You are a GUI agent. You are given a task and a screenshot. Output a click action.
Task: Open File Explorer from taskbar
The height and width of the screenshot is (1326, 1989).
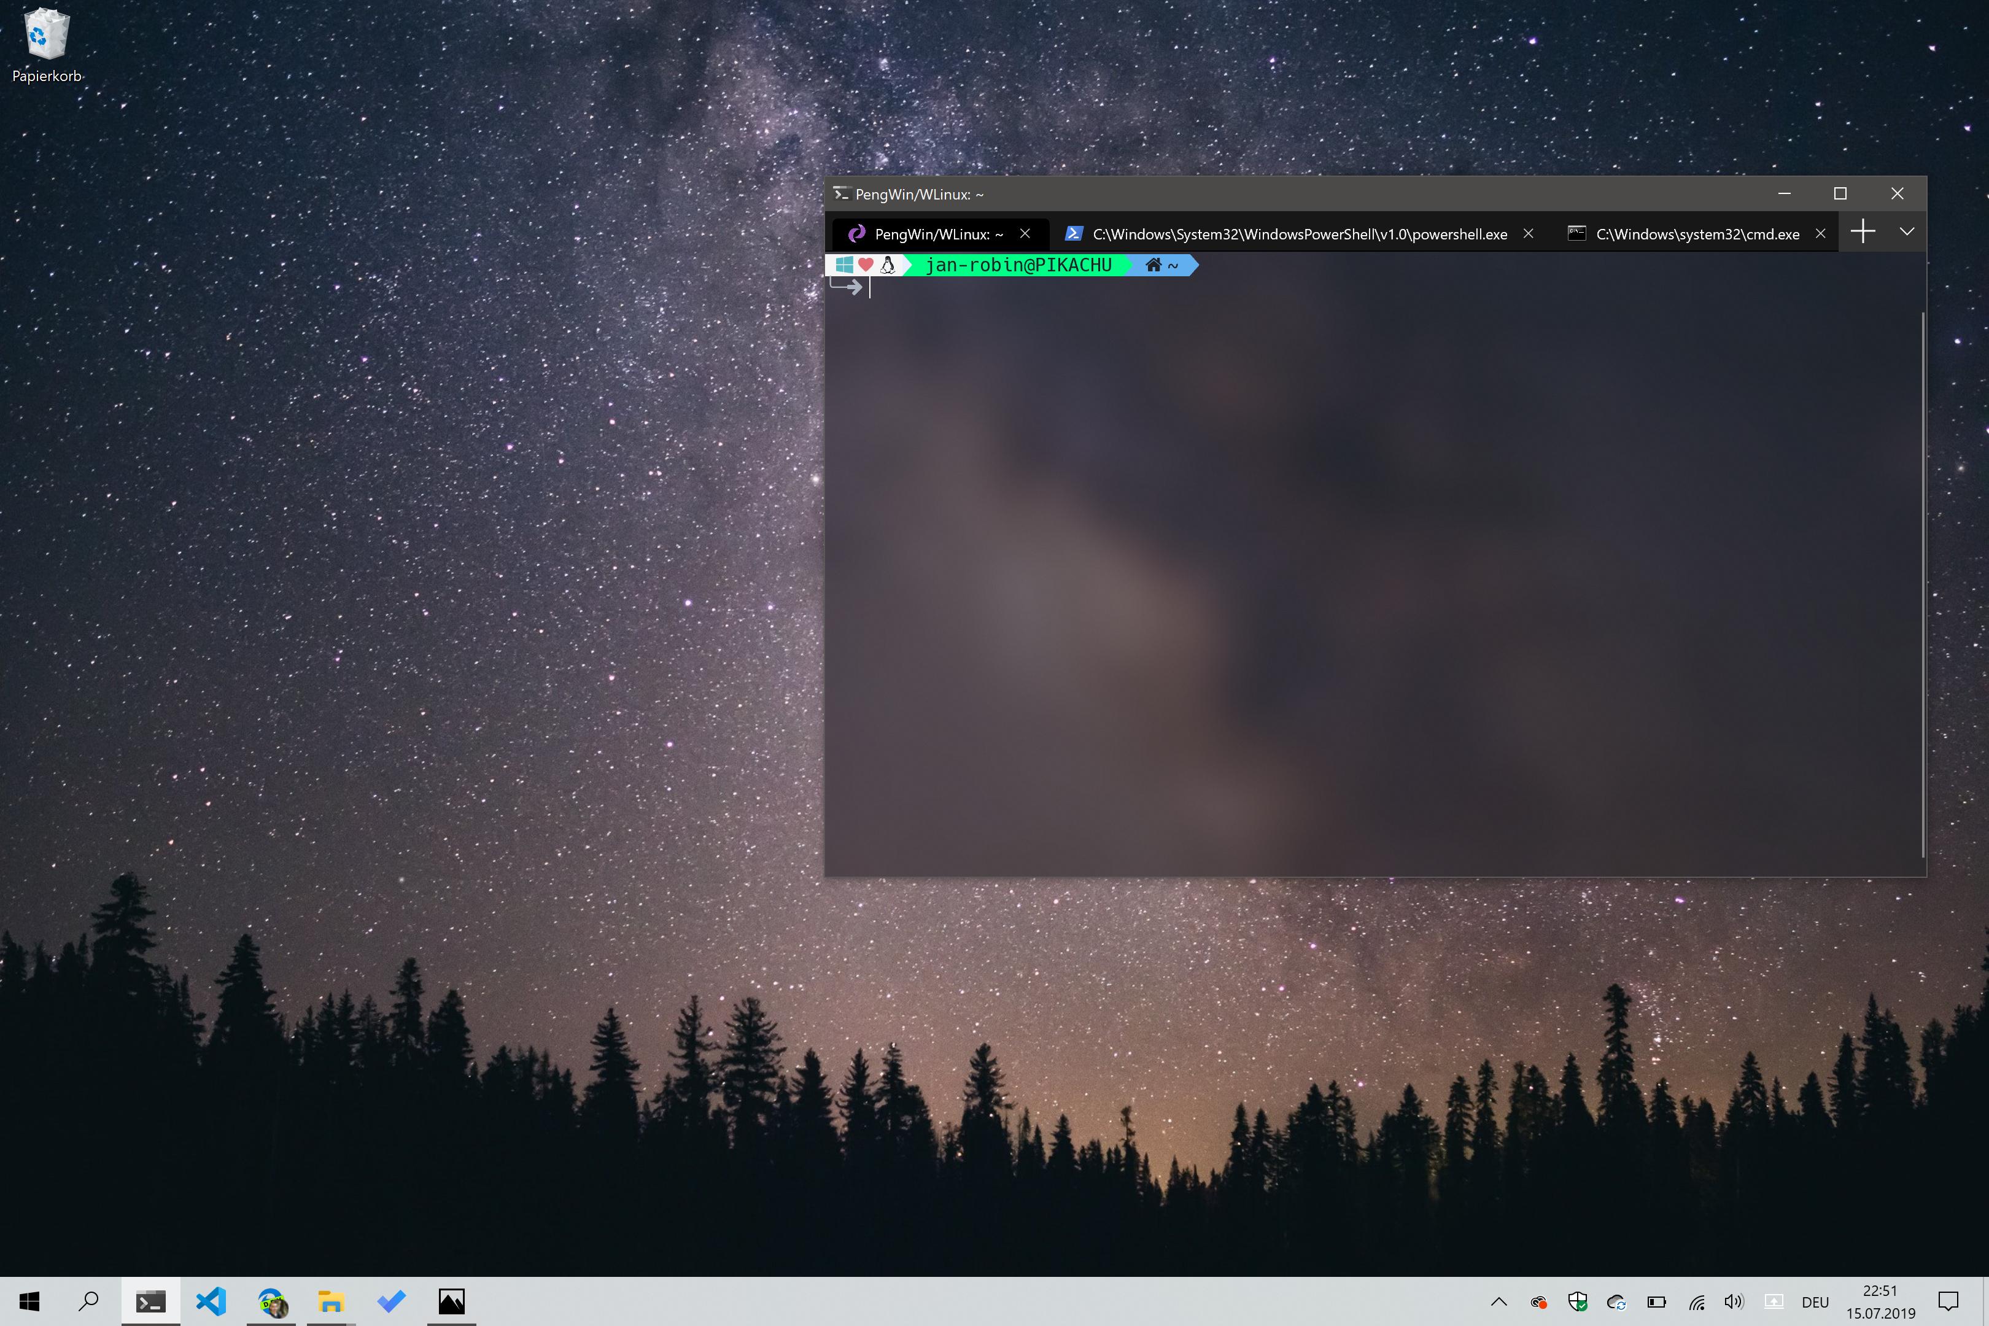331,1301
